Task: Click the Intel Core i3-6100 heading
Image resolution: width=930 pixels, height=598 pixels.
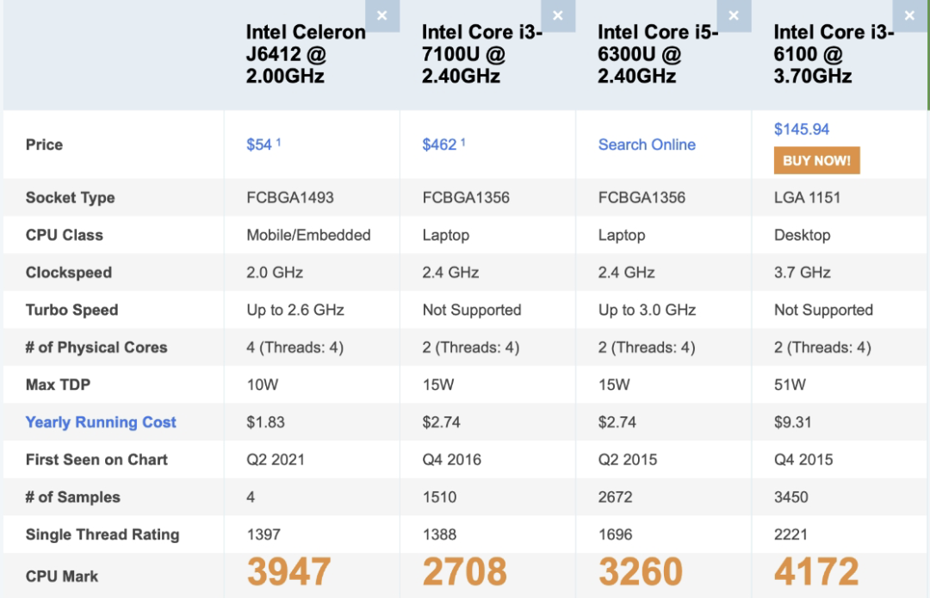Action: (x=834, y=54)
